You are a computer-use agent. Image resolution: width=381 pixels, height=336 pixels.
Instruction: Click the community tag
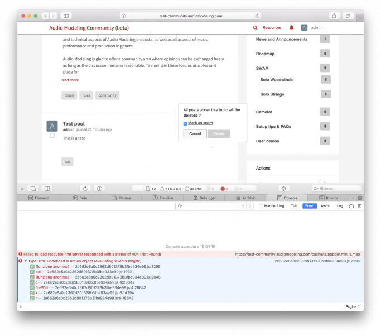pyautogui.click(x=107, y=95)
